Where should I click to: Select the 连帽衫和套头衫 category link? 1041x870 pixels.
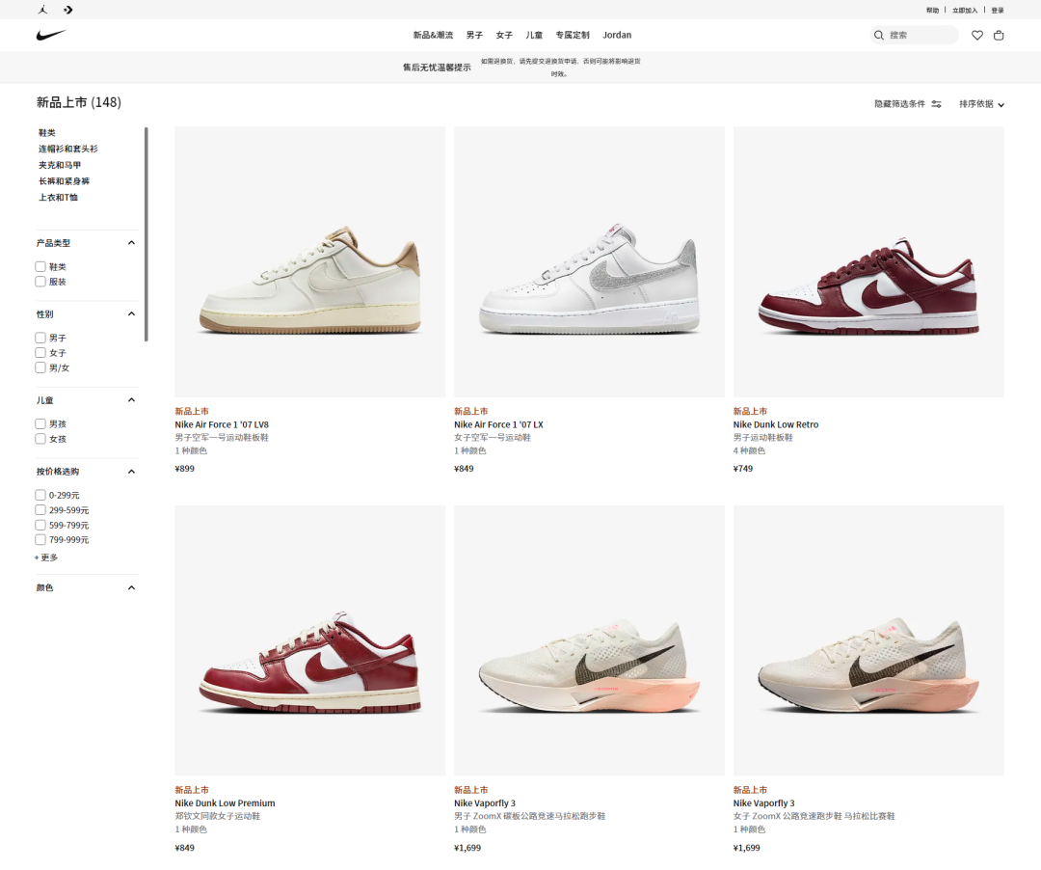[67, 149]
